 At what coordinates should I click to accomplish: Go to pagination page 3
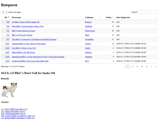137,66
